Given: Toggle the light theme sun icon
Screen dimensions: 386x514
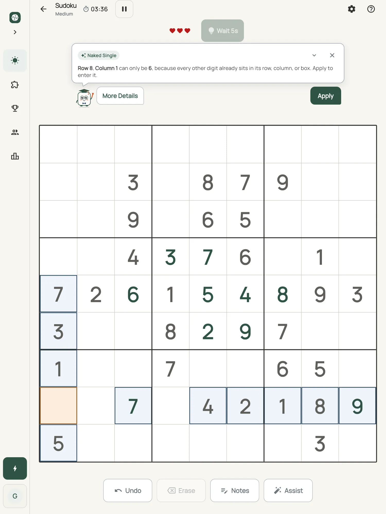Looking at the screenshot, I should click(15, 60).
